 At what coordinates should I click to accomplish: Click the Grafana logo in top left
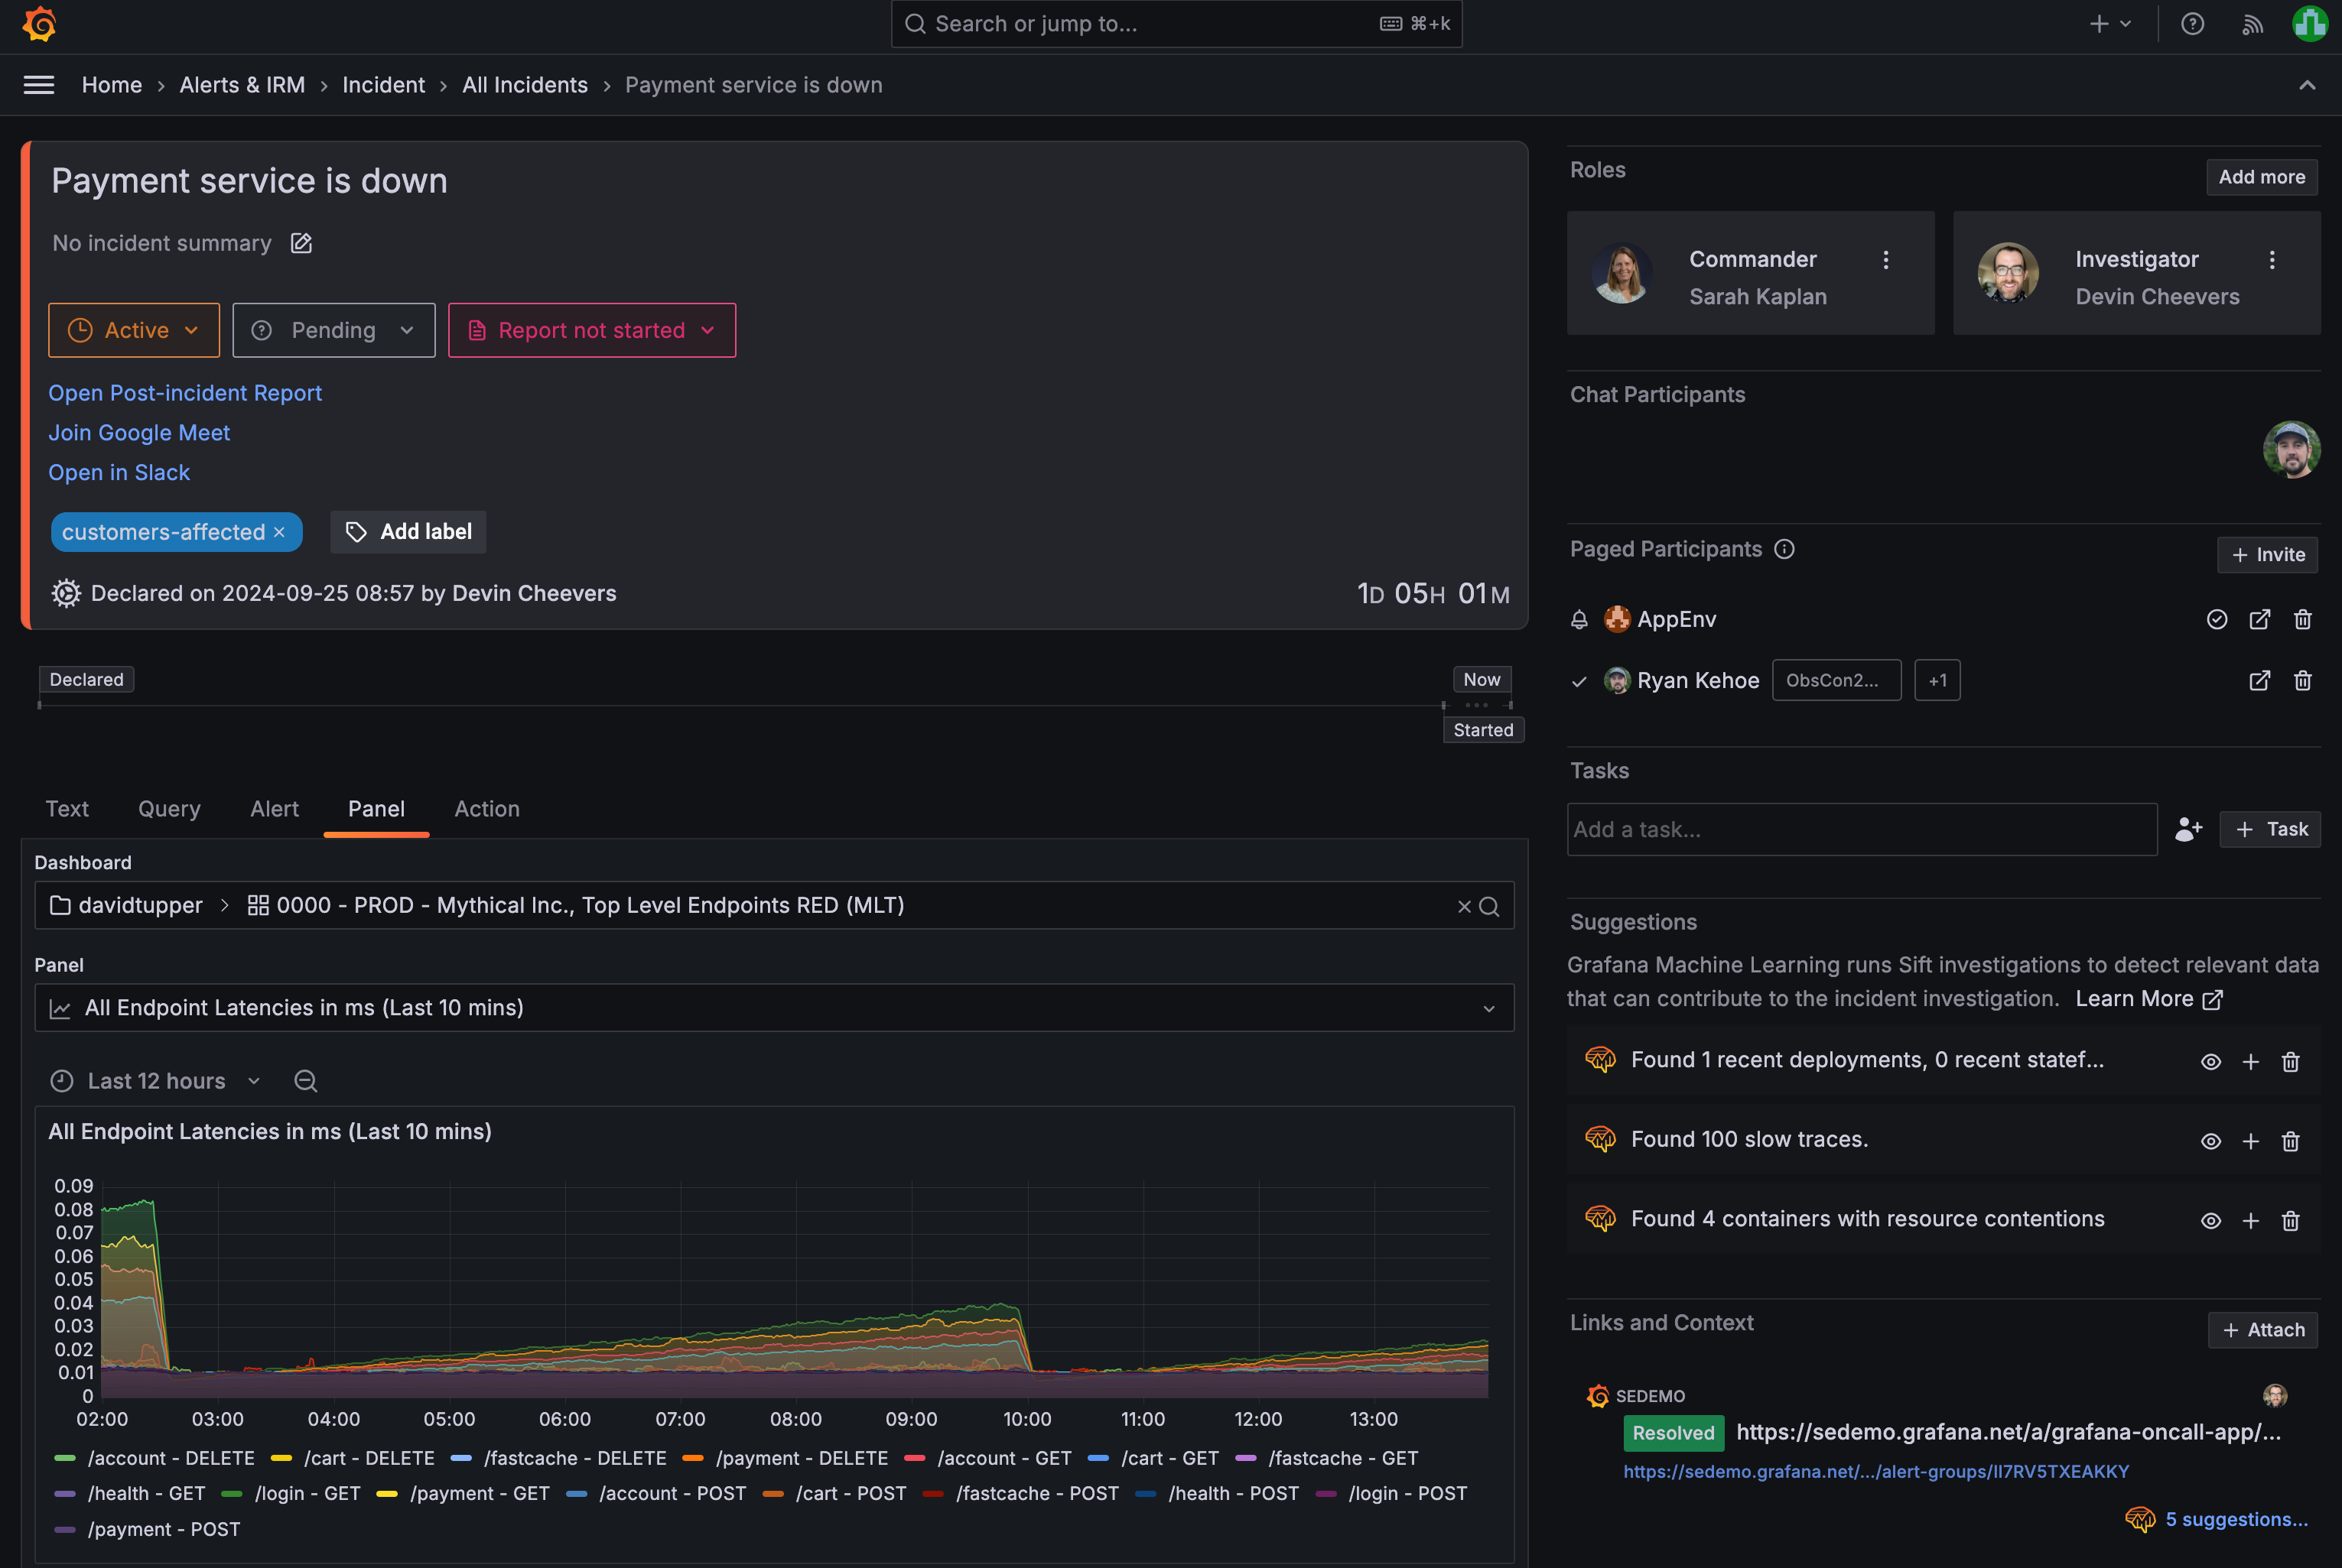[x=39, y=24]
